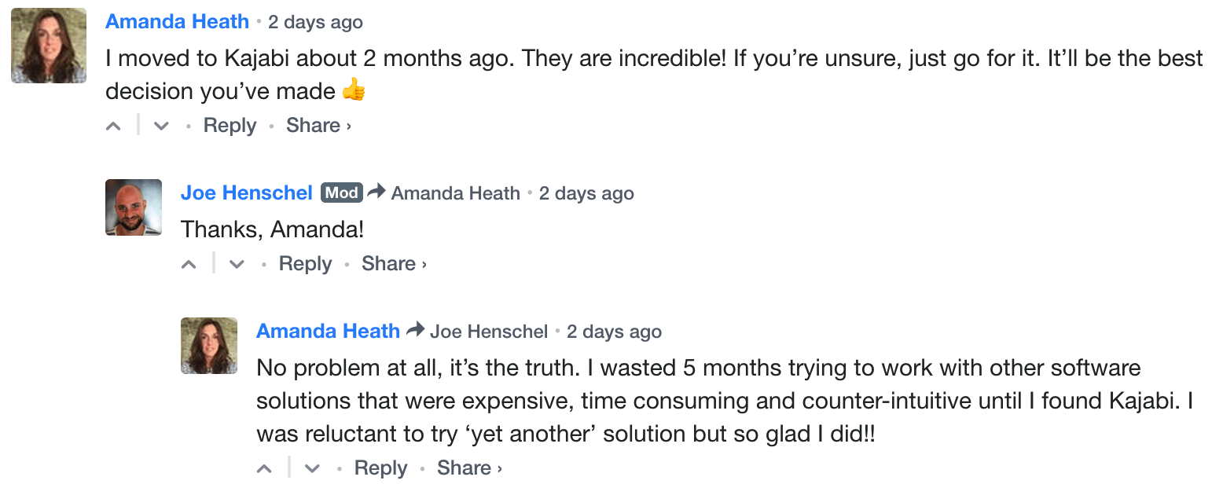Click Joe Henschel's avatar photo
This screenshot has height=484, width=1212.
(134, 207)
